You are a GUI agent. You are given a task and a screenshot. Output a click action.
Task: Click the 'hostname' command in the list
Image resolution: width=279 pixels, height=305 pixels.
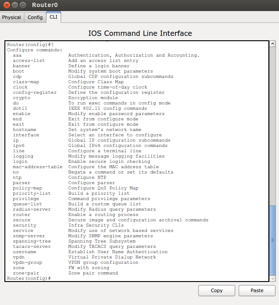(24, 130)
